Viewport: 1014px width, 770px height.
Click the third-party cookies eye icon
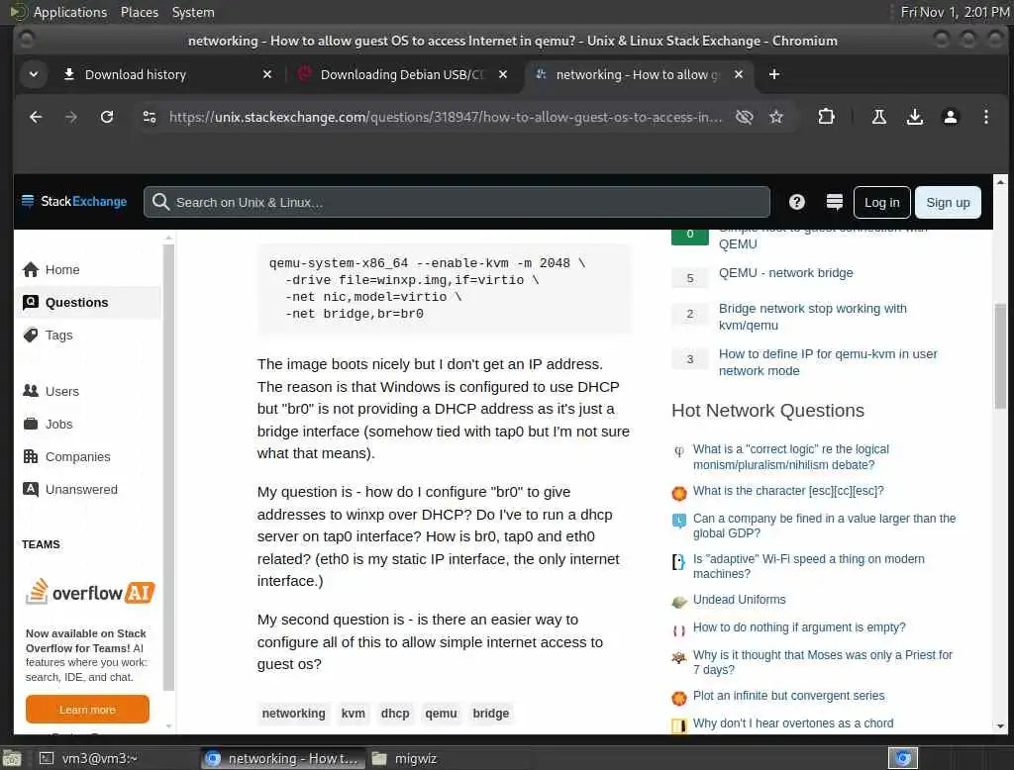[745, 117]
